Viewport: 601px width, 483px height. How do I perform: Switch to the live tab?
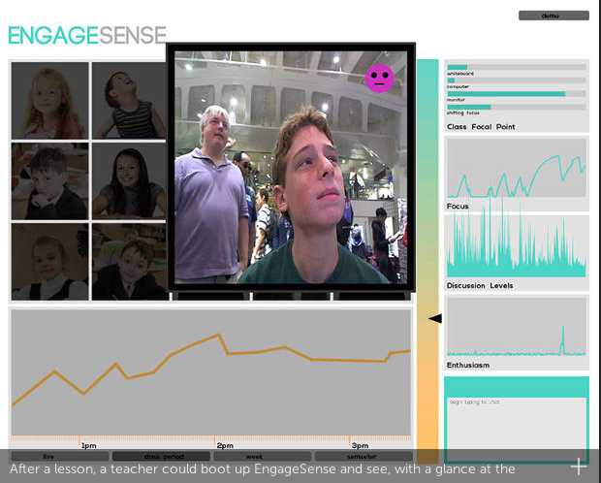click(x=60, y=457)
